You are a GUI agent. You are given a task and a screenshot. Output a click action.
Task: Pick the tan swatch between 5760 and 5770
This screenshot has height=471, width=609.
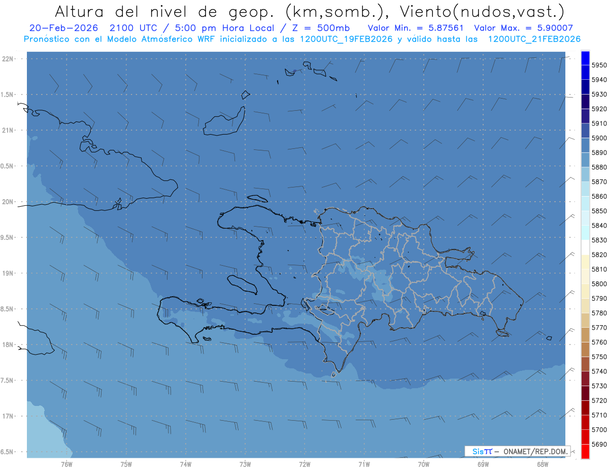point(585,335)
